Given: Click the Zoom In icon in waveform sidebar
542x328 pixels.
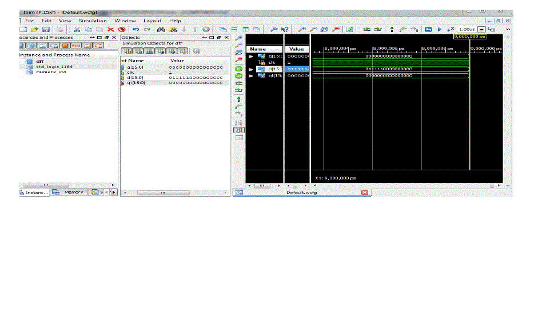Looking at the screenshot, I should [x=239, y=38].
